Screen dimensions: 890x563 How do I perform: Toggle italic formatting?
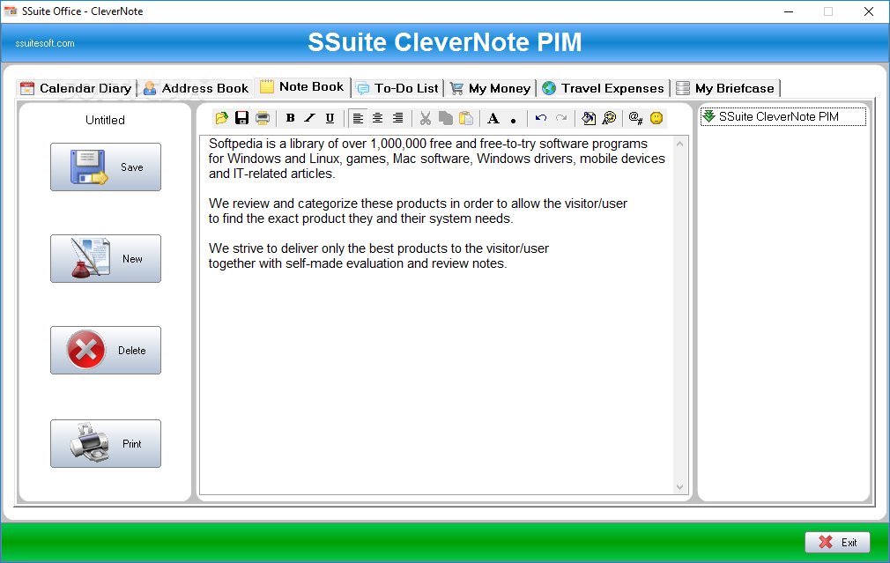tap(309, 118)
